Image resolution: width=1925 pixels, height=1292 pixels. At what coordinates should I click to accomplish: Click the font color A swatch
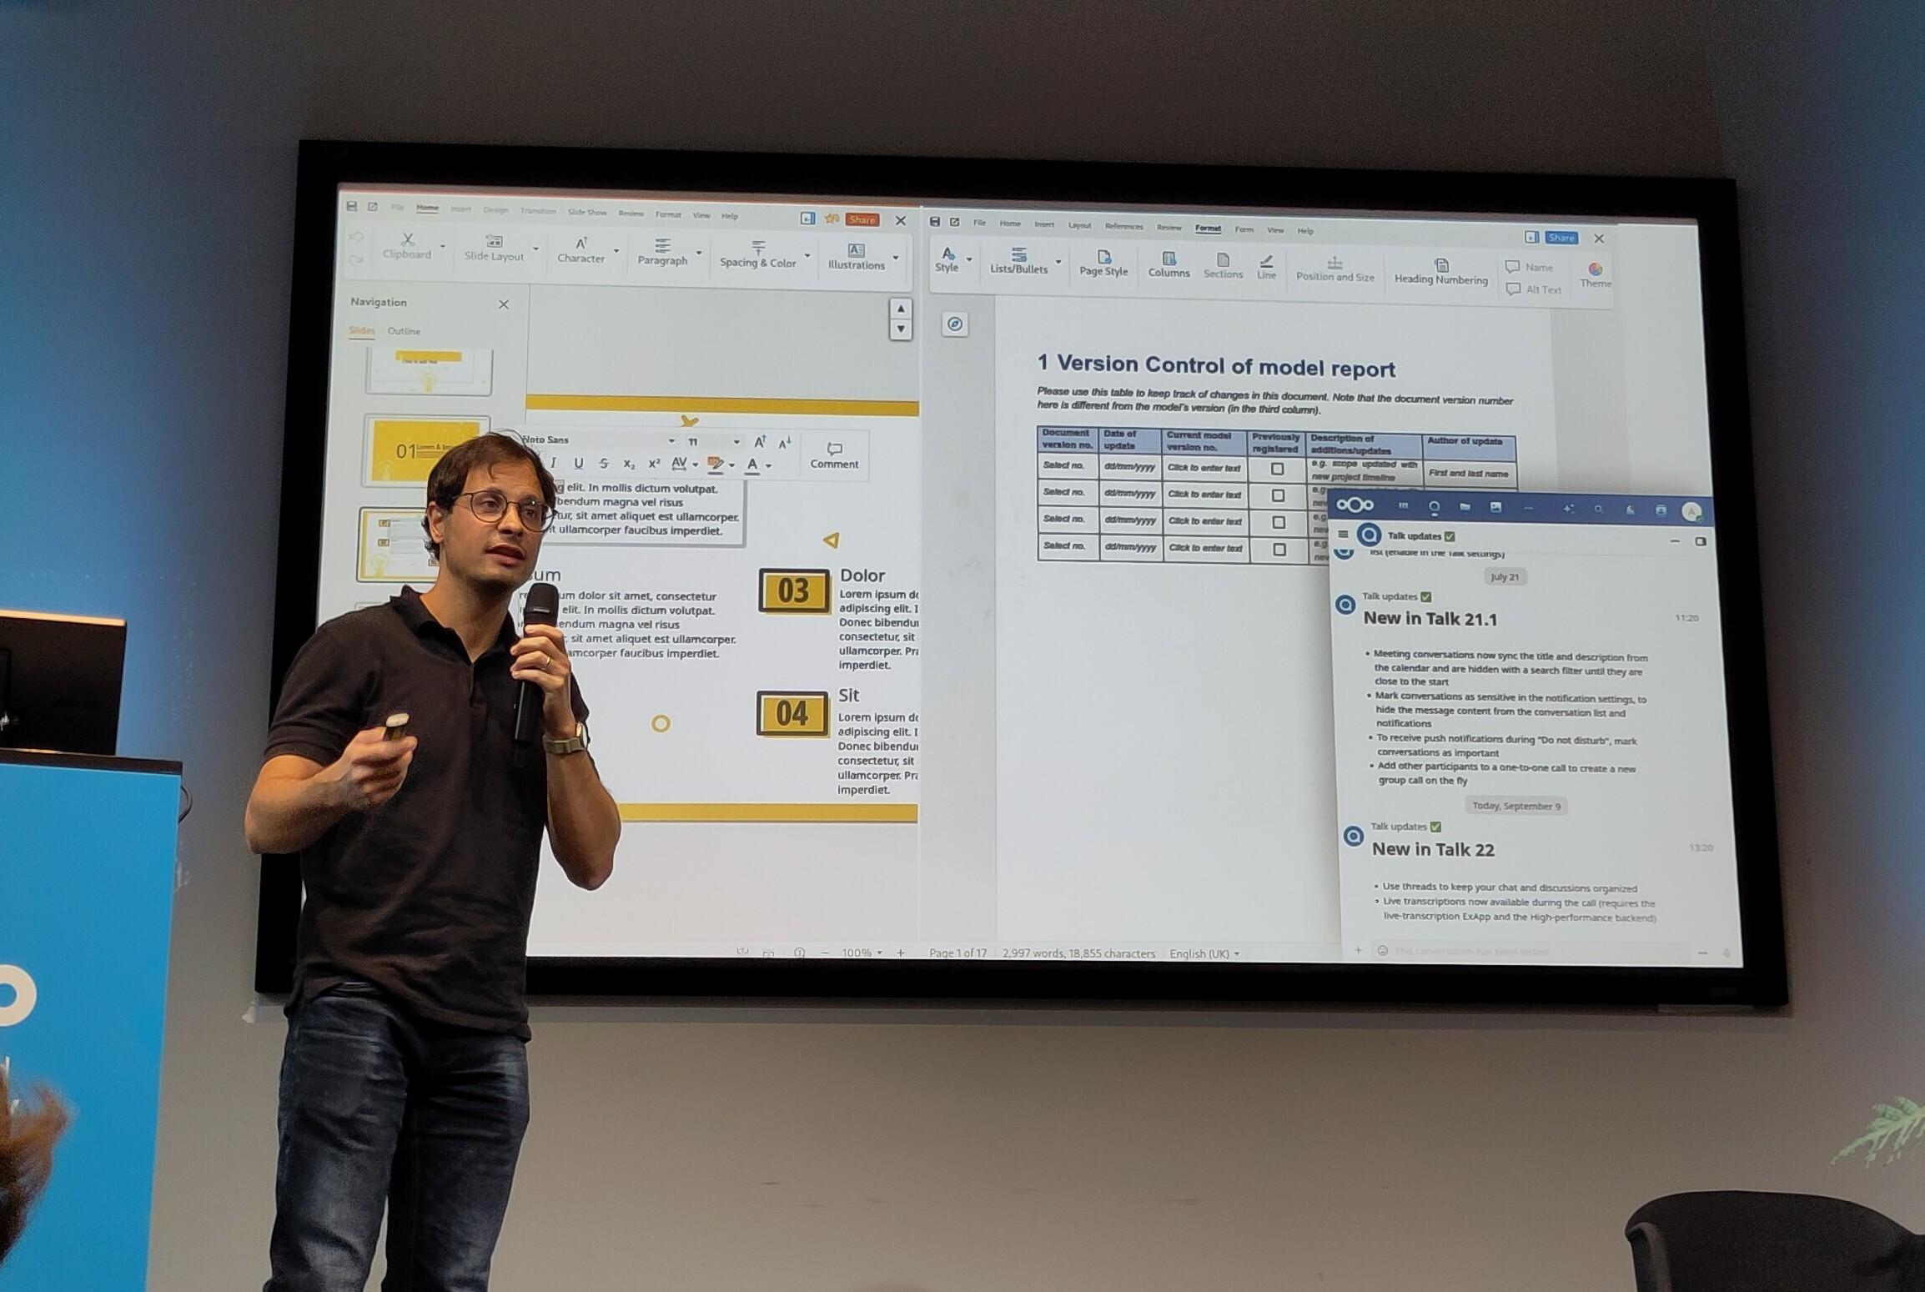(x=752, y=465)
